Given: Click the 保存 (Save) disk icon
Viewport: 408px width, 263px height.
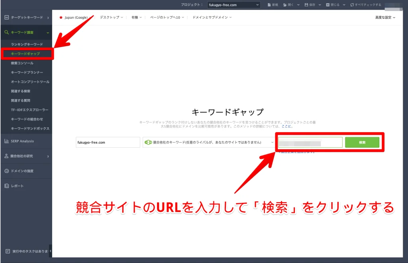Looking at the screenshot, I should tap(306, 5).
